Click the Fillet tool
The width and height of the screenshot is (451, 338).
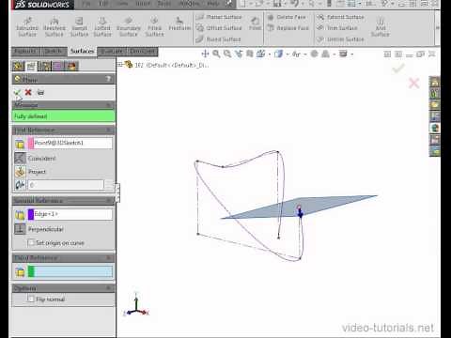(255, 23)
